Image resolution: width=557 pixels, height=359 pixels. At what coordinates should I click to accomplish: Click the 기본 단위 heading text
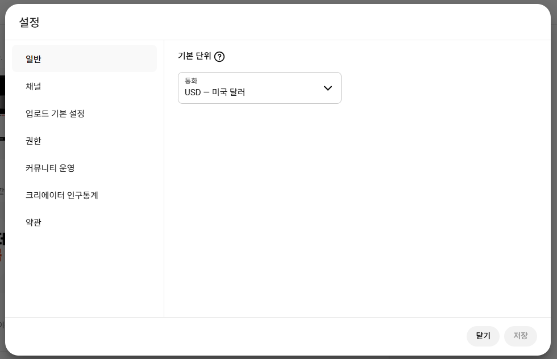pyautogui.click(x=194, y=56)
